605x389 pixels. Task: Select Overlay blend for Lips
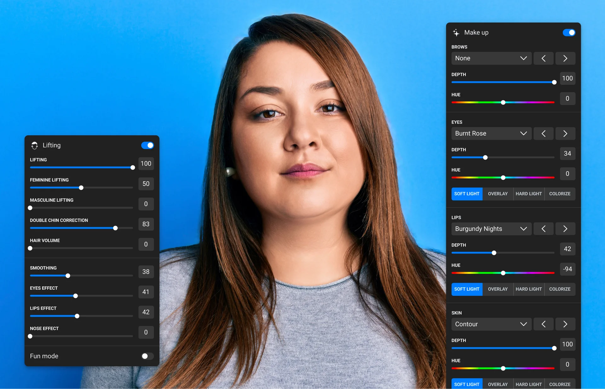click(498, 289)
